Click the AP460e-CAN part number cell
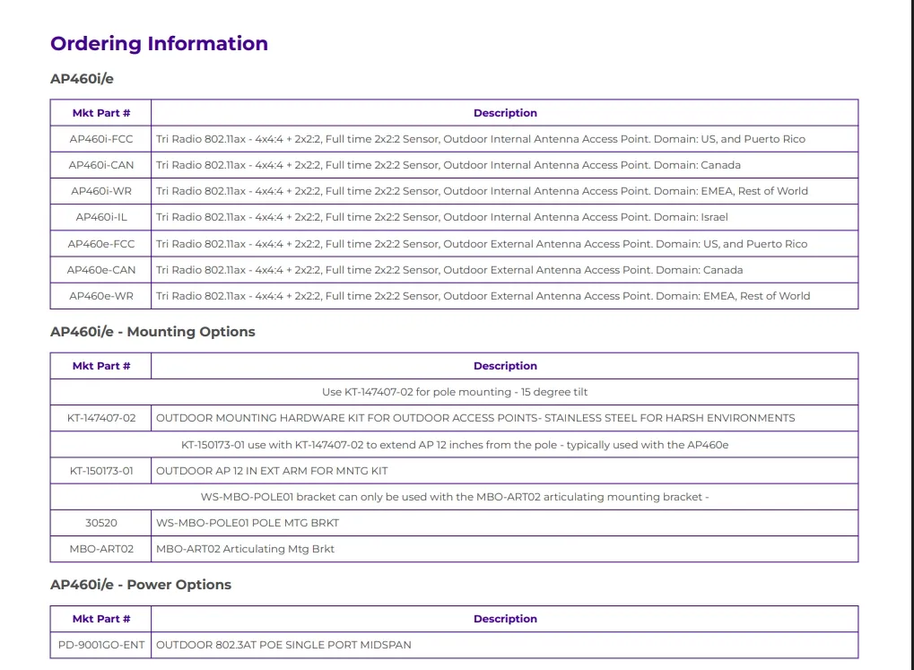This screenshot has height=670, width=914. [x=100, y=270]
